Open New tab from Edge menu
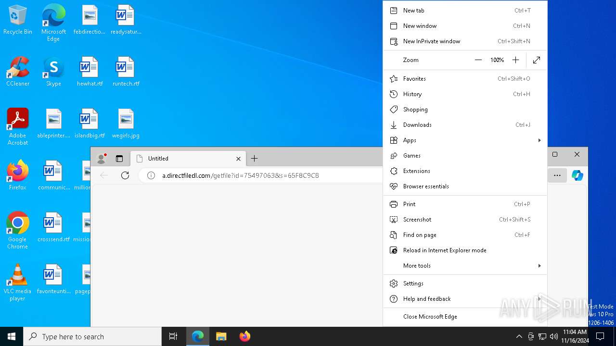The width and height of the screenshot is (616, 346). pyautogui.click(x=465, y=10)
